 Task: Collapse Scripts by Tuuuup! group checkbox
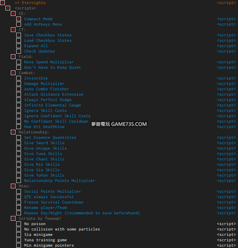(x=13, y=218)
